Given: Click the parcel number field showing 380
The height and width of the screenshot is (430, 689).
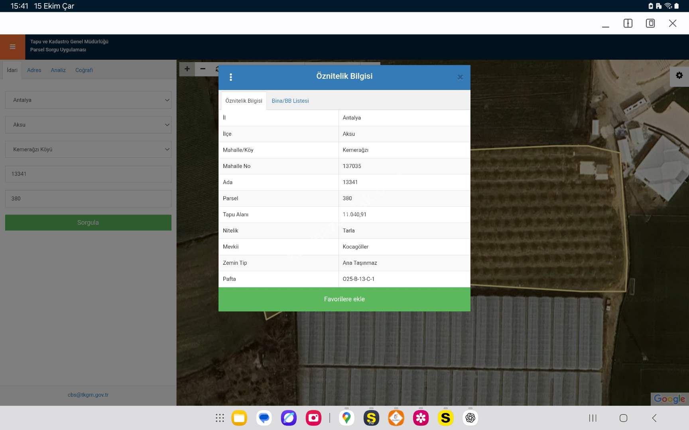Looking at the screenshot, I should (x=88, y=198).
